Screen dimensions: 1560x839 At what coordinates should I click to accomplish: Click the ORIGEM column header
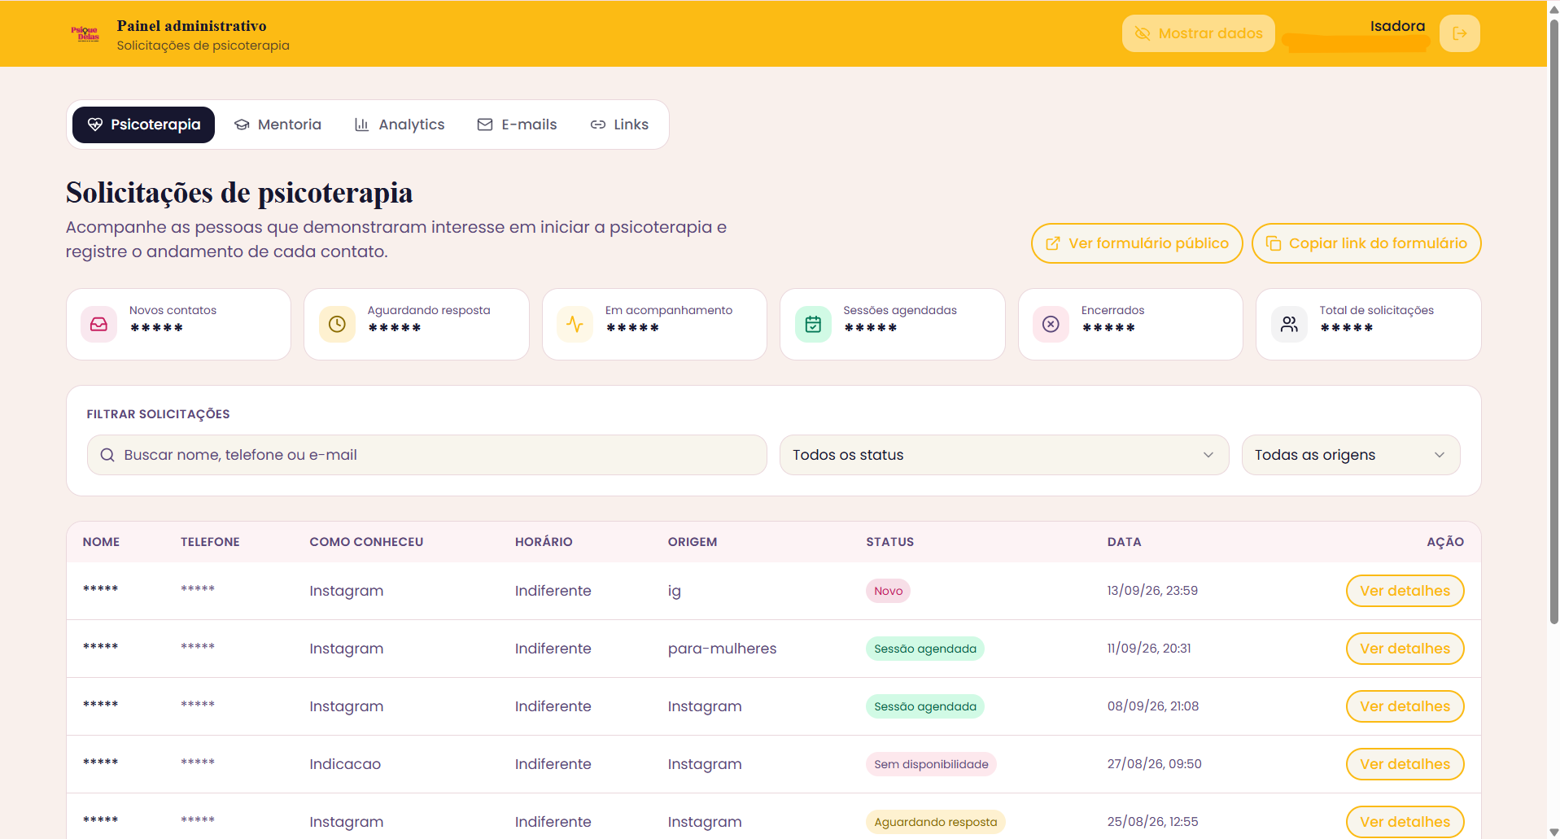[x=693, y=542]
